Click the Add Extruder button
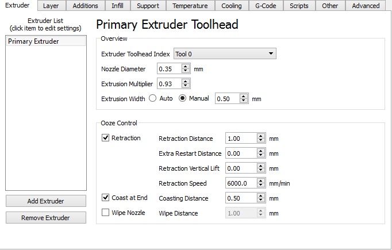The image size is (392, 250). click(45, 201)
